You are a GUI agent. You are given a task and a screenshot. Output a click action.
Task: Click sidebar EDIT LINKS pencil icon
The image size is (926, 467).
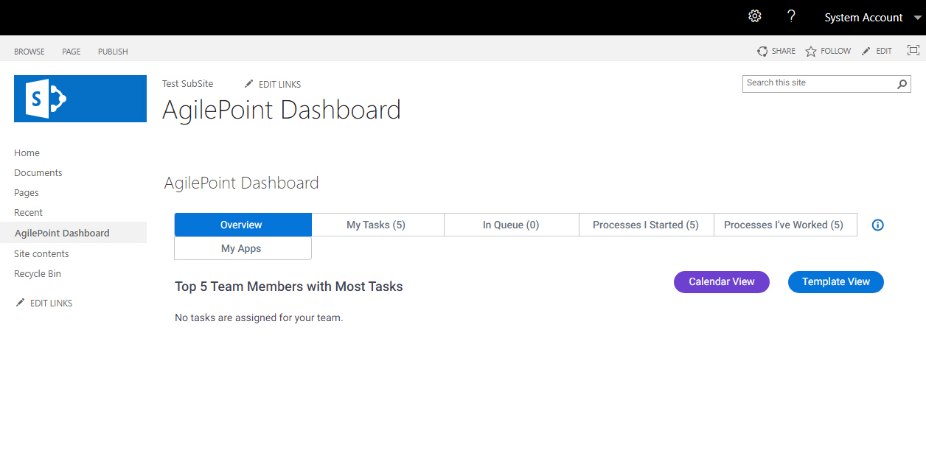click(20, 303)
